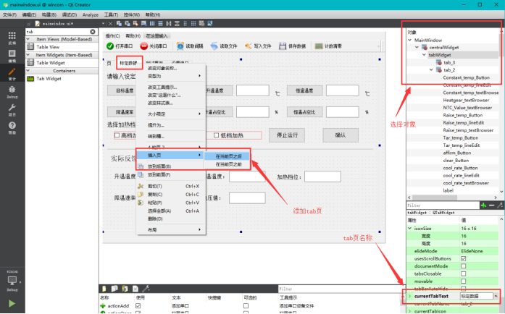Collapse the Containers category
Viewport: 505px width, 314px height.
(28, 70)
